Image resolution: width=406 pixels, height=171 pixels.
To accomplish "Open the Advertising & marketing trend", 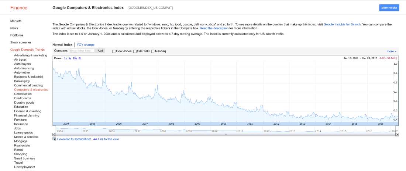I will 31,56.
